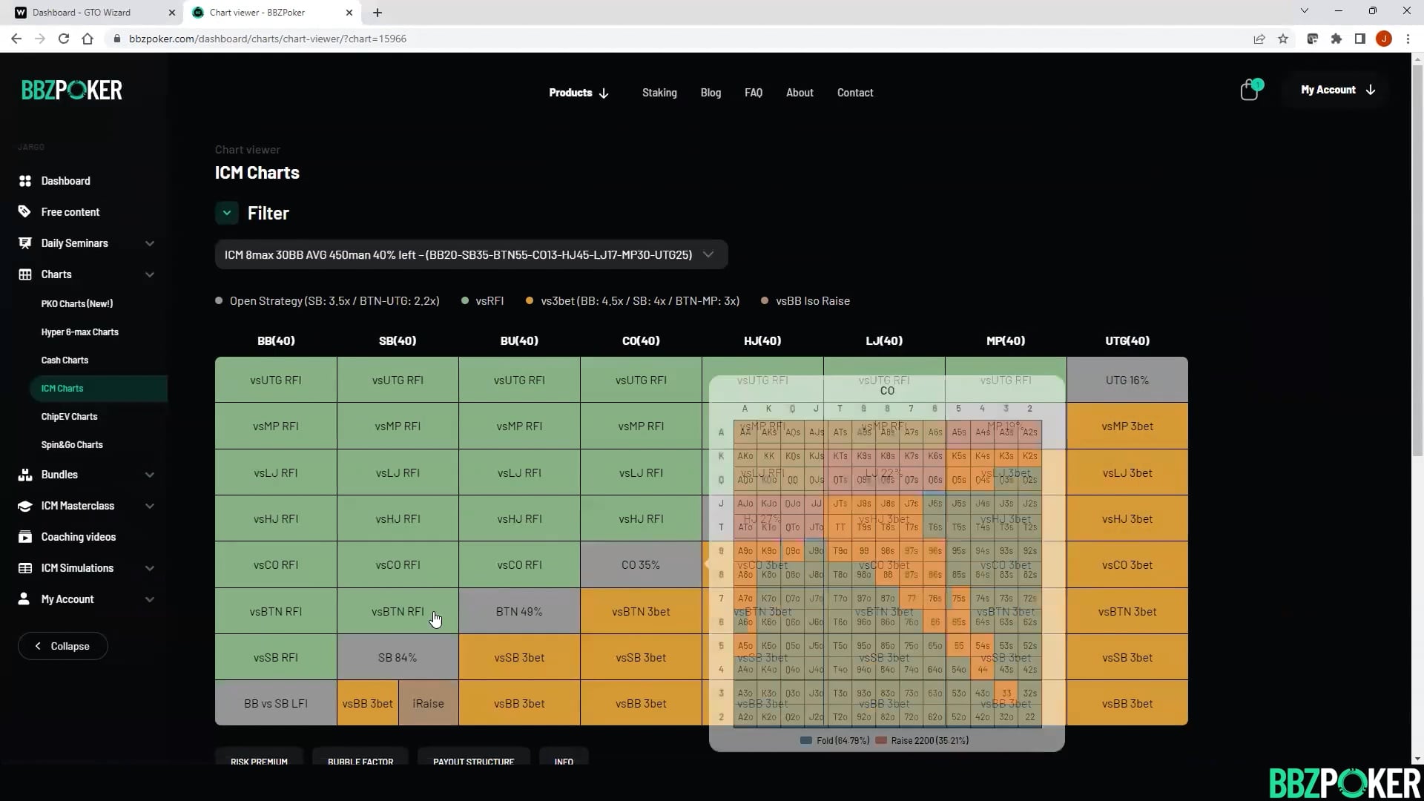Bookmark this page using the star icon

point(1283,39)
